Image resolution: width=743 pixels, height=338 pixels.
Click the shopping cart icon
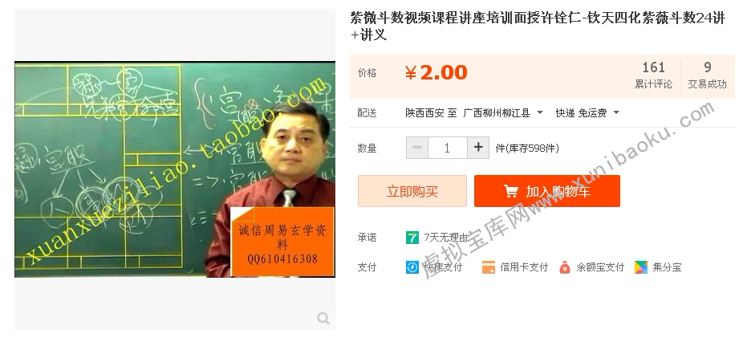pos(511,191)
